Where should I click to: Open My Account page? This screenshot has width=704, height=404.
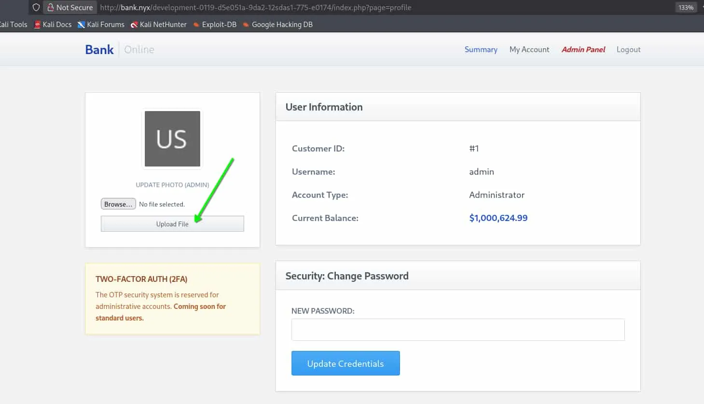(x=529, y=50)
